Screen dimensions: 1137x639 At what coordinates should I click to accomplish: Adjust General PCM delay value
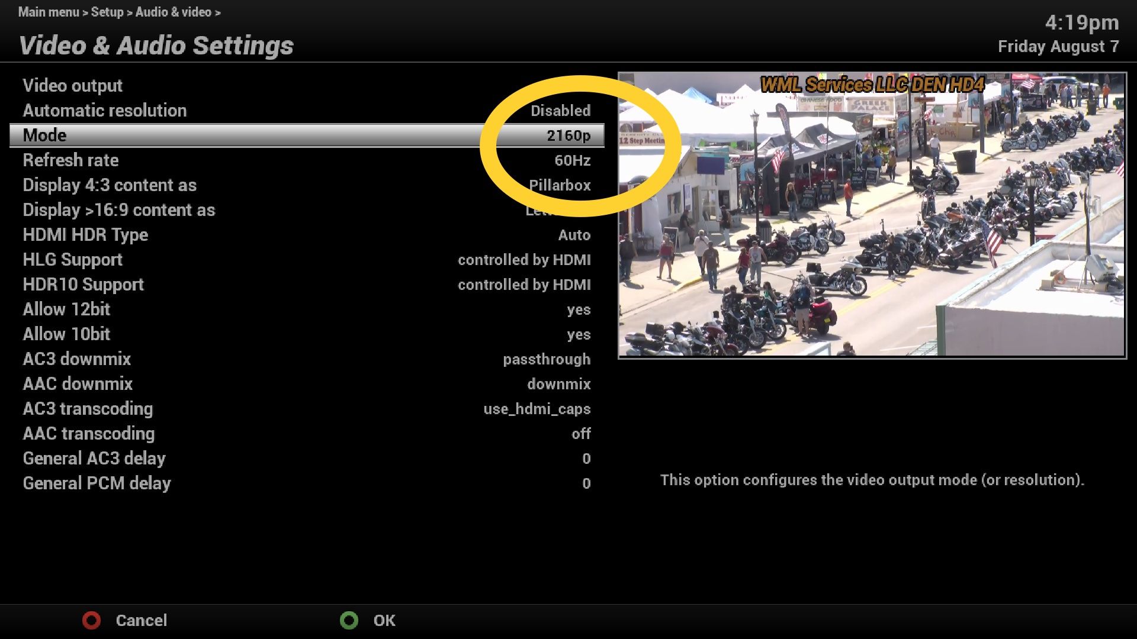coord(586,483)
